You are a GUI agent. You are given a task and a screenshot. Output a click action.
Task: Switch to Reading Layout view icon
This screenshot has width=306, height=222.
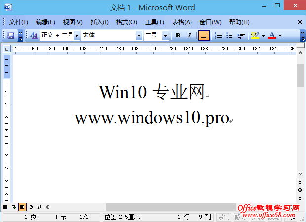pos(39,207)
